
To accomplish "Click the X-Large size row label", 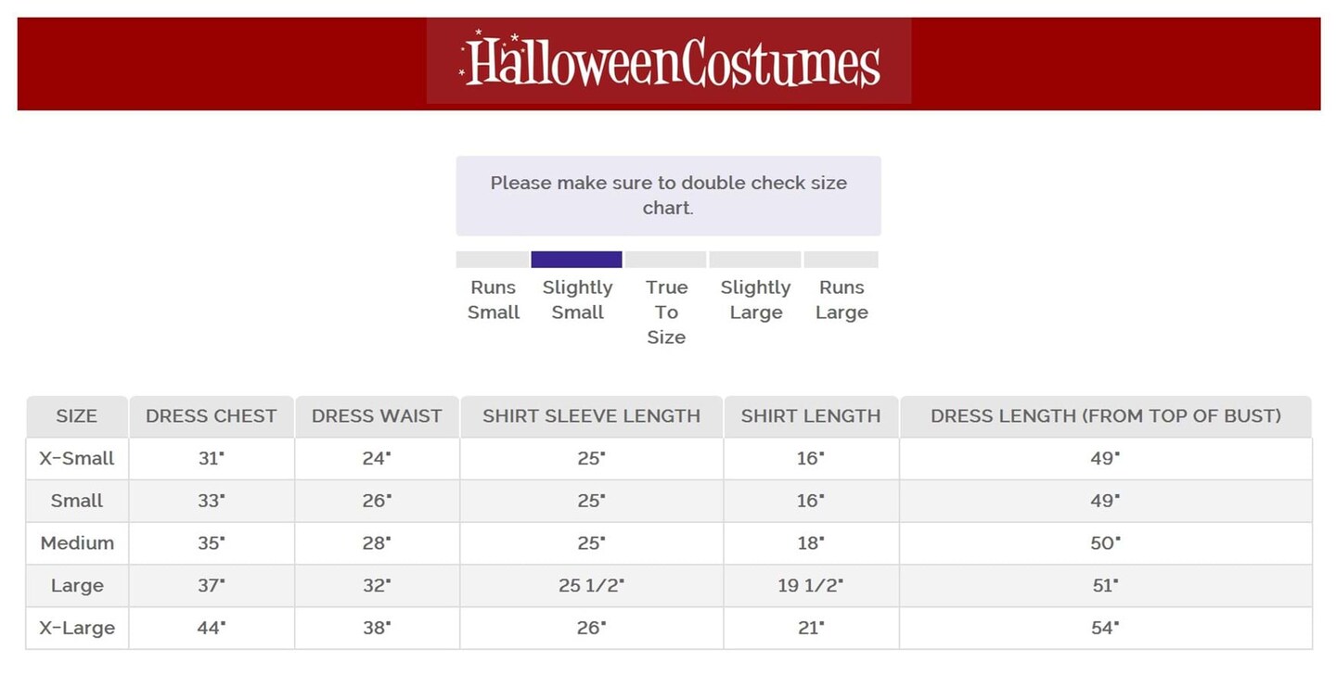I will [77, 628].
